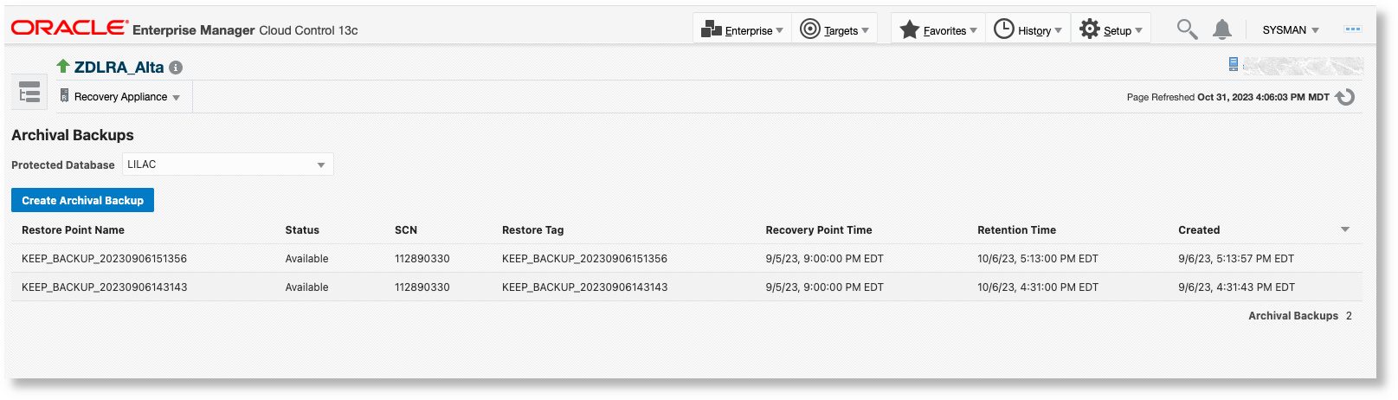Screen dimensions: 1398x400
Task: Click Created 9/6/23, 5:13:57 PM EDT cell
Action: 1235,259
